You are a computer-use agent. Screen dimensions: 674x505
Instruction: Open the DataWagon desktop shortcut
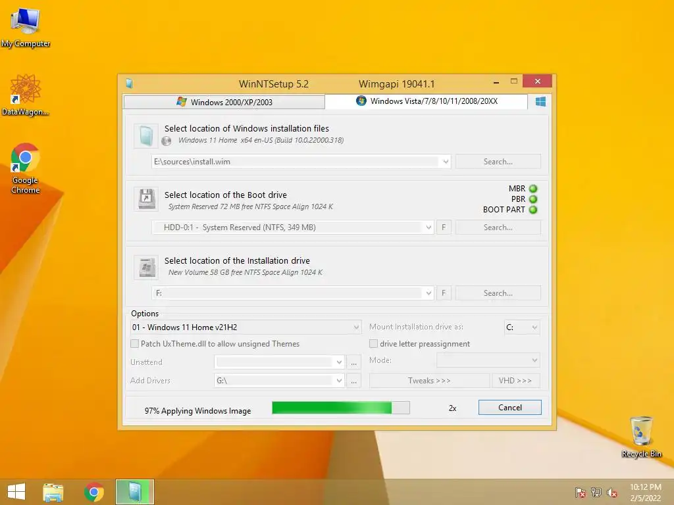coord(26,95)
